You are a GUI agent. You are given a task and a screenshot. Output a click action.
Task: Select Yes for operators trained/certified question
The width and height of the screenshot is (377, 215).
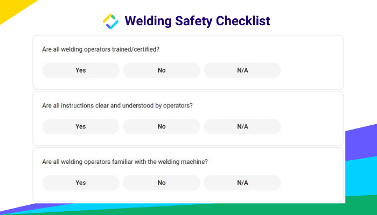81,70
